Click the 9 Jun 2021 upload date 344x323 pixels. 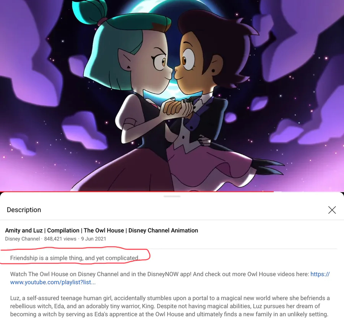[x=94, y=239]
